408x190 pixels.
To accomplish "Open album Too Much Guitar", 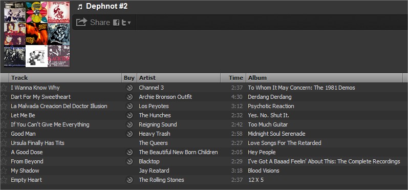I will (268, 124).
